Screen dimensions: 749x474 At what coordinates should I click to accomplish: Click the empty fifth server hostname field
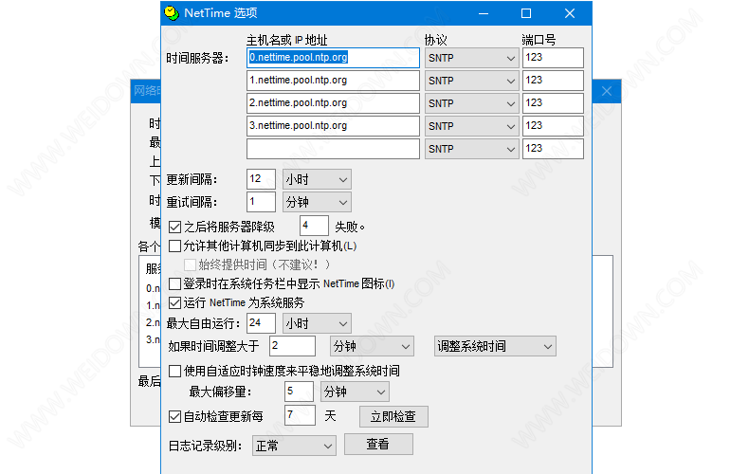(333, 149)
